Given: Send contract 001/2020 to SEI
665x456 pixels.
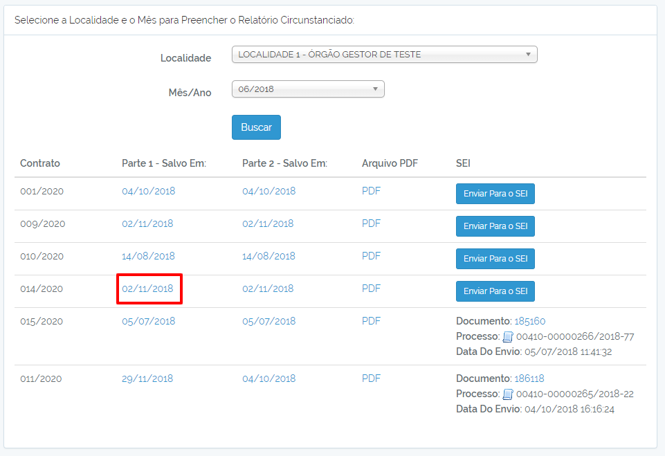Looking at the screenshot, I should point(495,194).
